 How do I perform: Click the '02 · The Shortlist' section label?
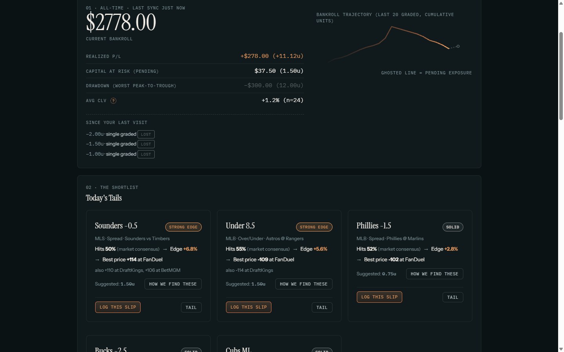[112, 187]
